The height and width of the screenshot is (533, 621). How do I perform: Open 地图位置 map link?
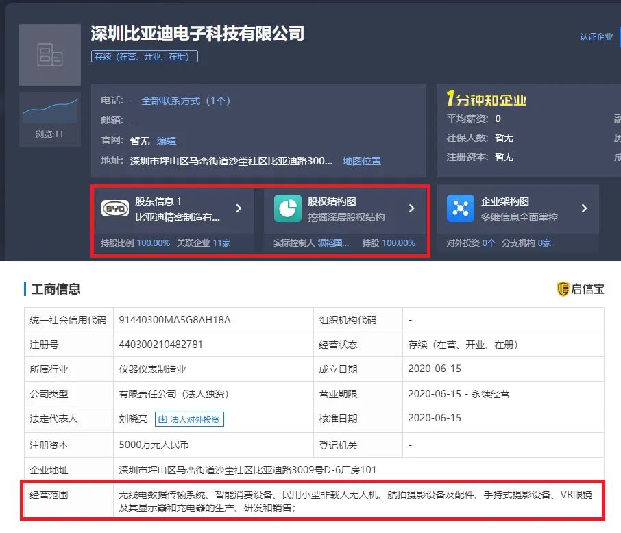click(x=362, y=162)
